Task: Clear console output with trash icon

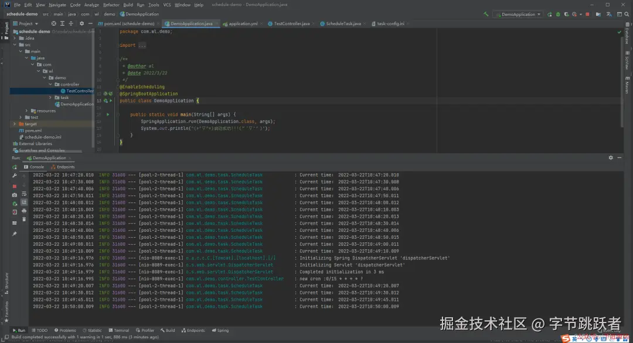Action: tap(24, 219)
